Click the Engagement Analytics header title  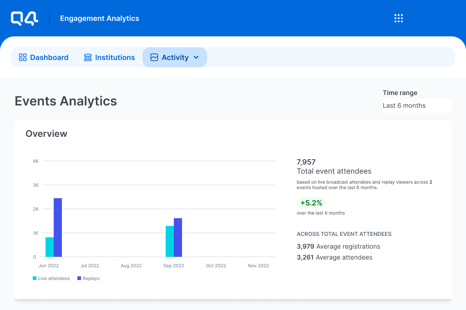tap(100, 19)
